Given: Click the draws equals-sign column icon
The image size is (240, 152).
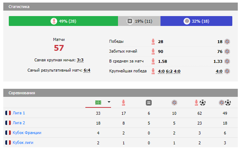Looking at the screenshot, I should [x=149, y=103].
